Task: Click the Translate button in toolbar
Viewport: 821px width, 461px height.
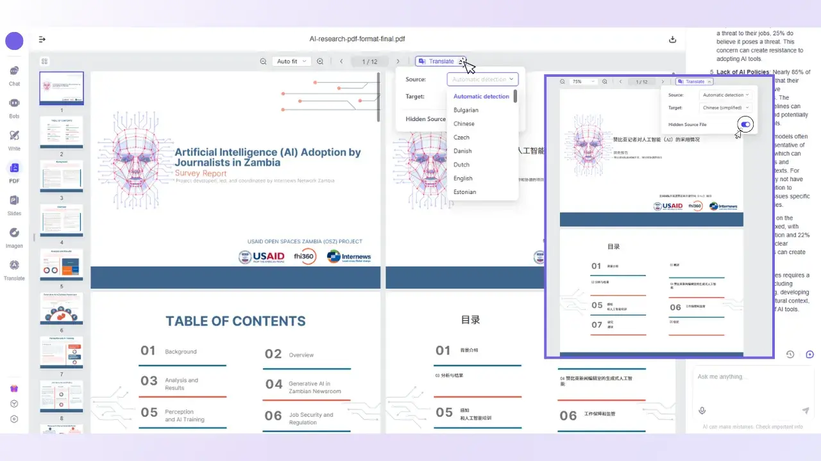Action: [440, 61]
